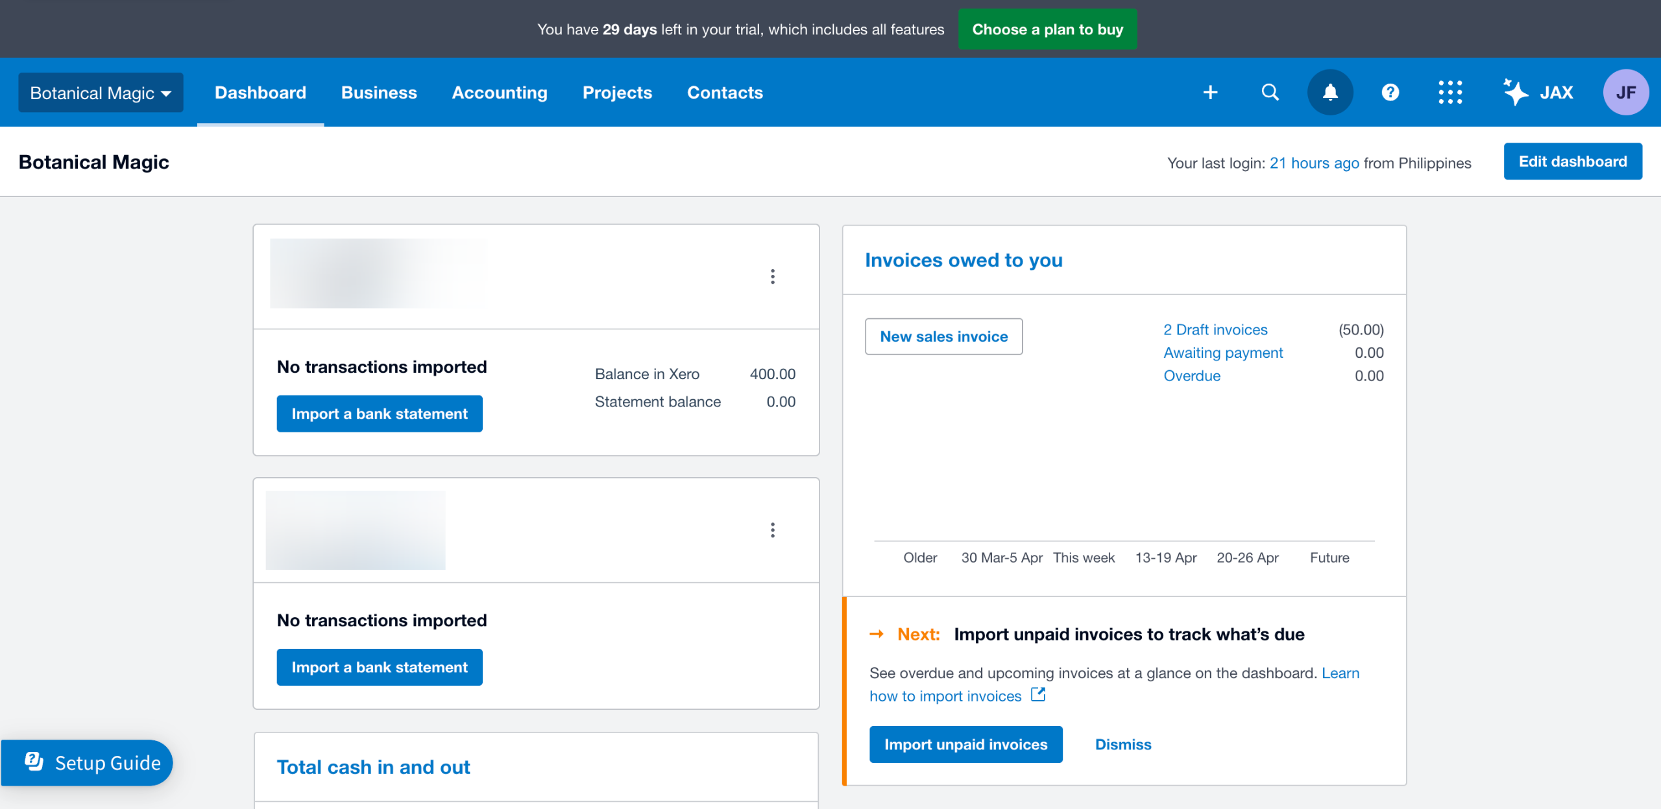Click the first bank account logo thumbnail

[x=376, y=274]
